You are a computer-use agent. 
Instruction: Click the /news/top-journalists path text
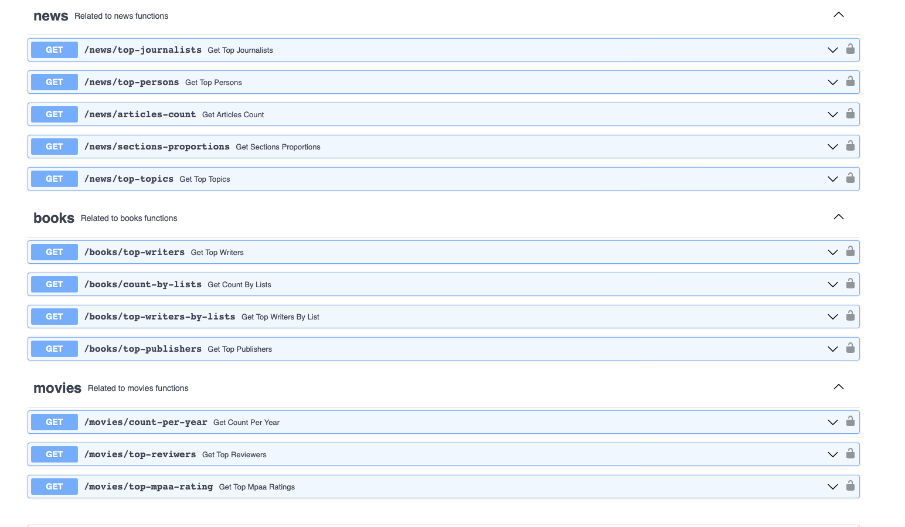pos(143,50)
